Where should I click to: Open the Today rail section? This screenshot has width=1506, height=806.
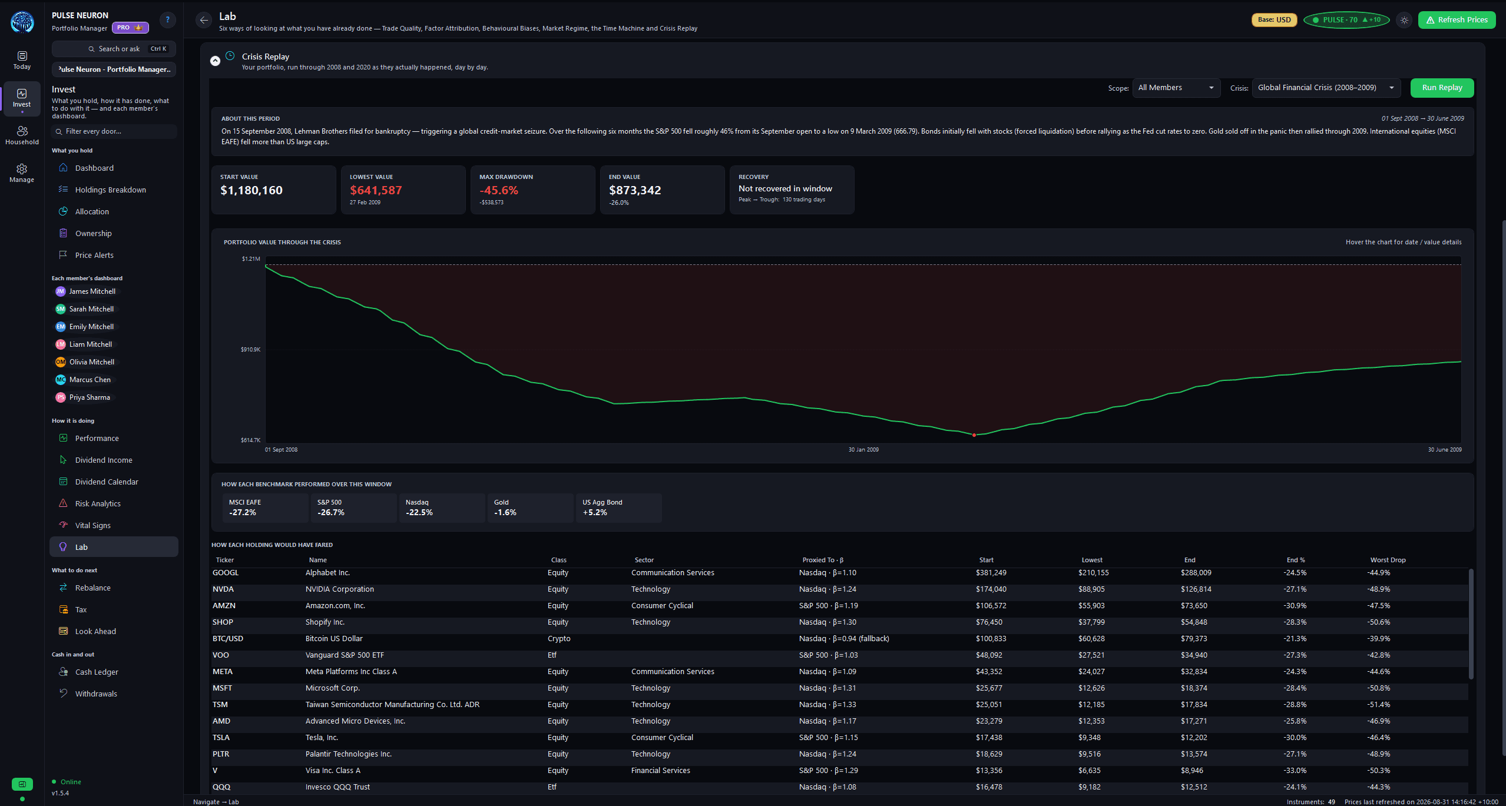(22, 60)
